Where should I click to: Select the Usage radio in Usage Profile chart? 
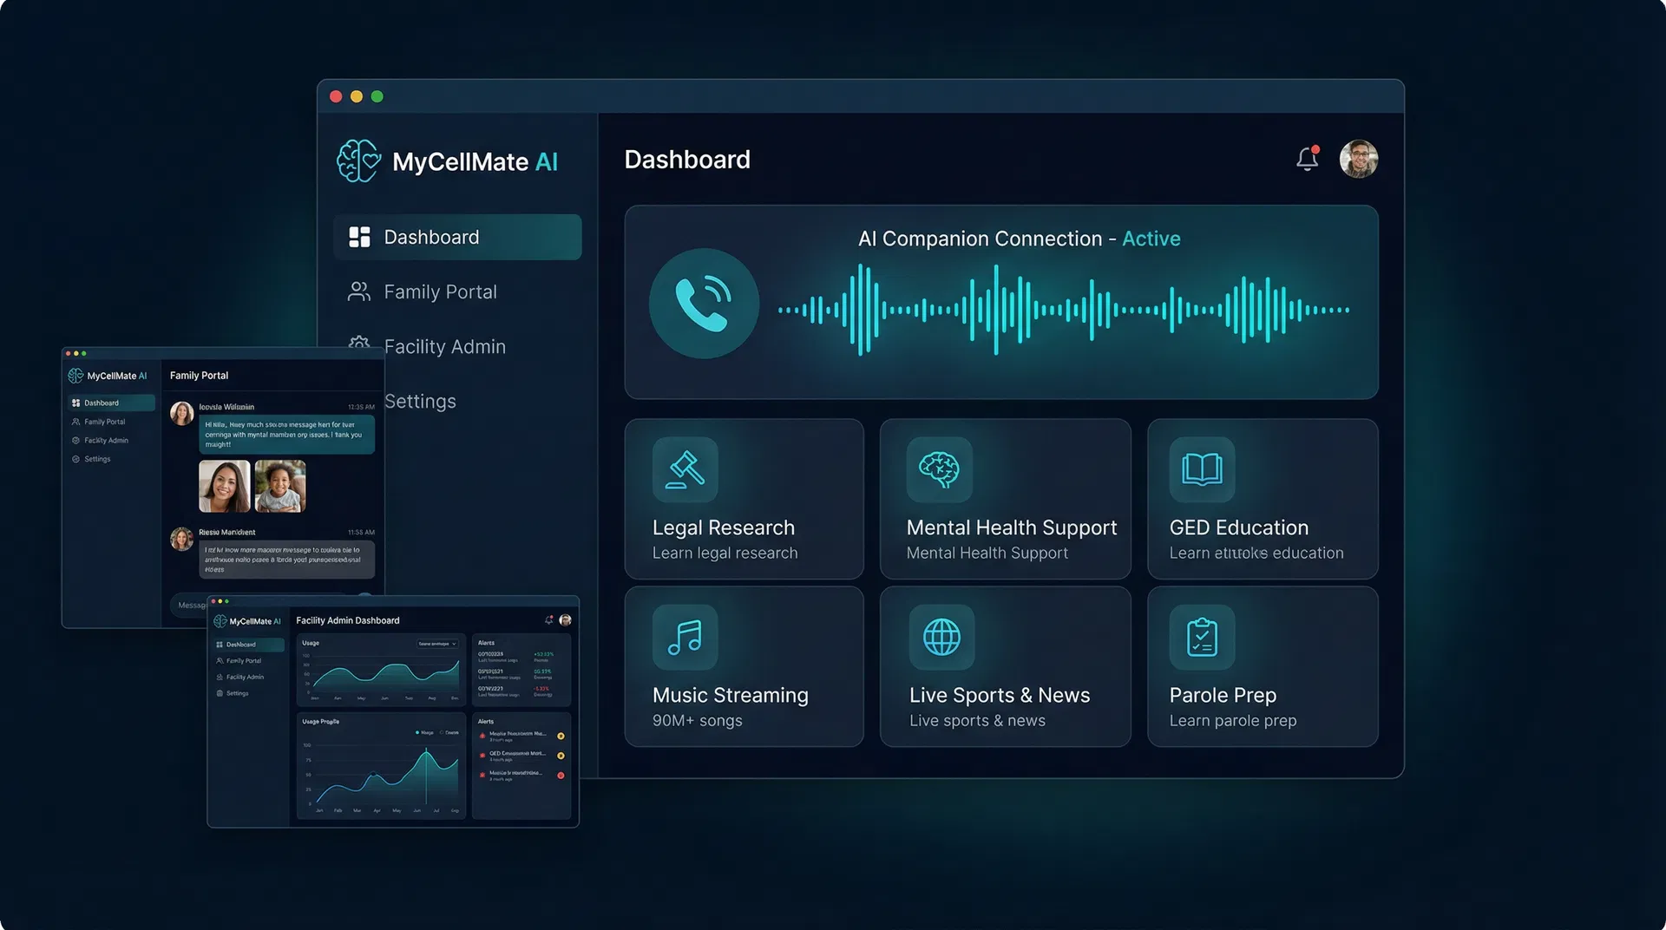pyautogui.click(x=416, y=732)
